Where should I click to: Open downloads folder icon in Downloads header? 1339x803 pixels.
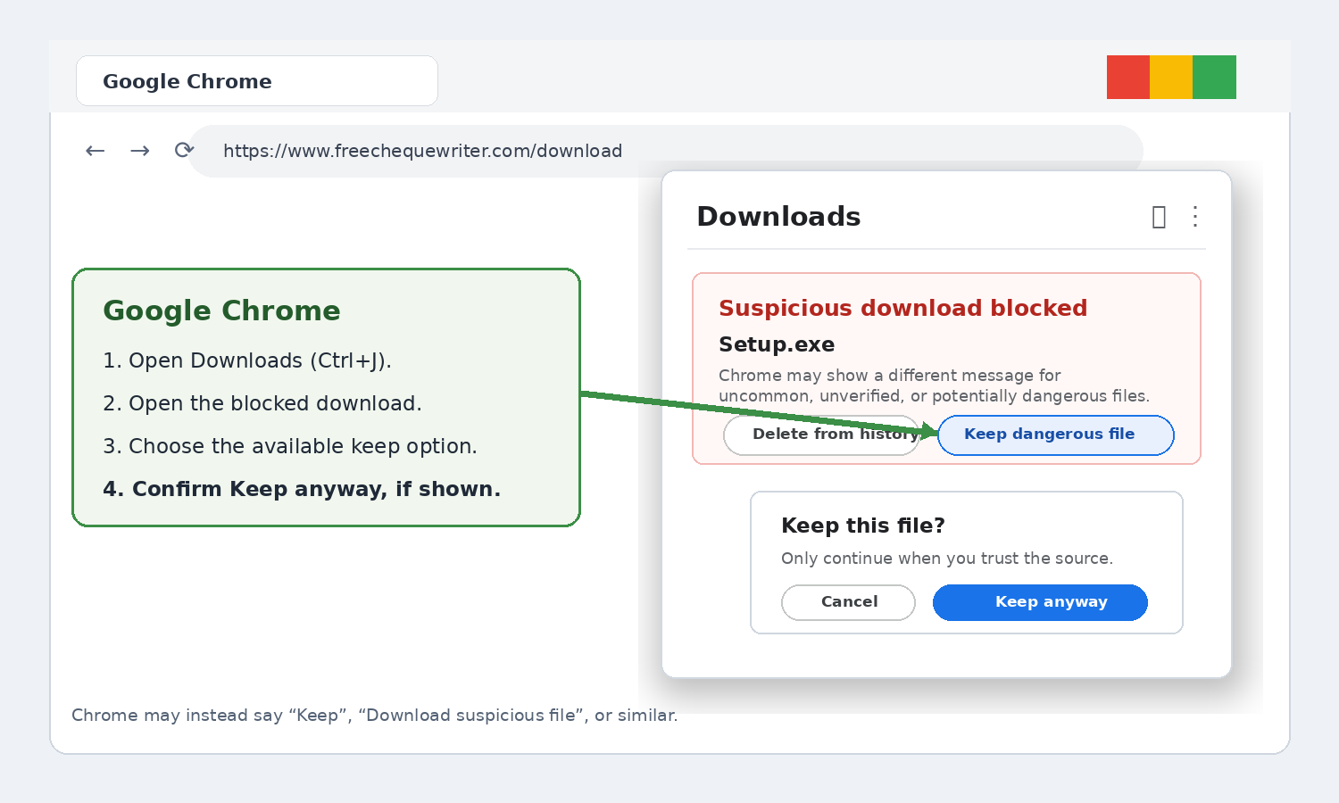pos(1159,217)
